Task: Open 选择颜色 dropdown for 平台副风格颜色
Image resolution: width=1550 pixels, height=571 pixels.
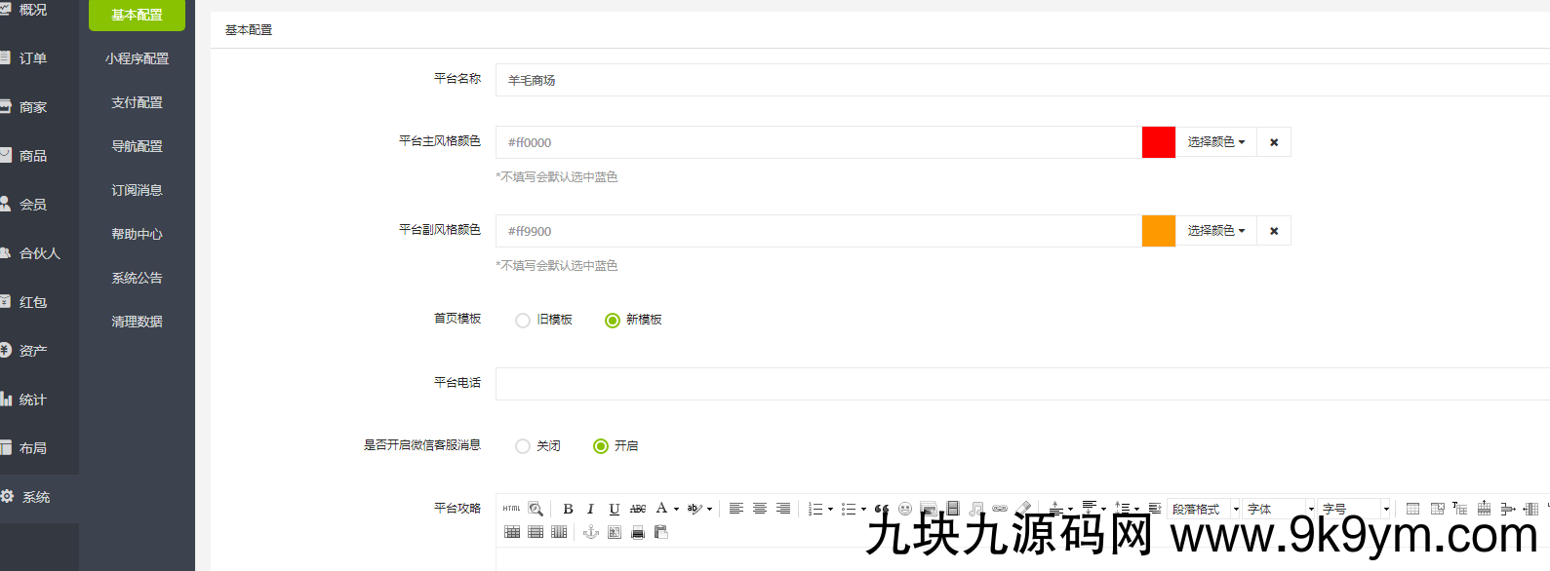Action: (x=1215, y=231)
